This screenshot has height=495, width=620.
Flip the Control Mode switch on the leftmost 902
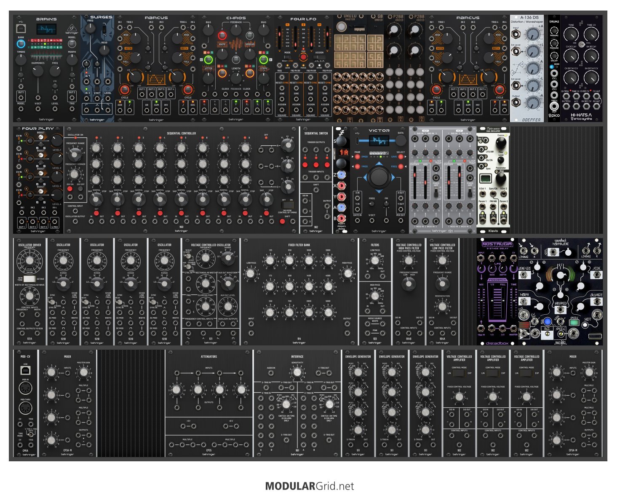[459, 373]
